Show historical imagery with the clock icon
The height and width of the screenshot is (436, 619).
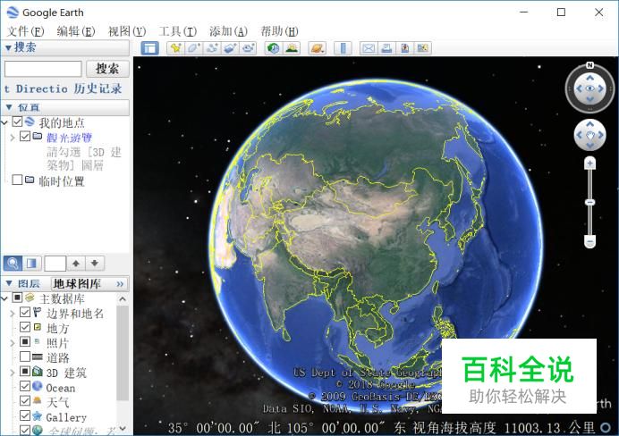[x=273, y=48]
